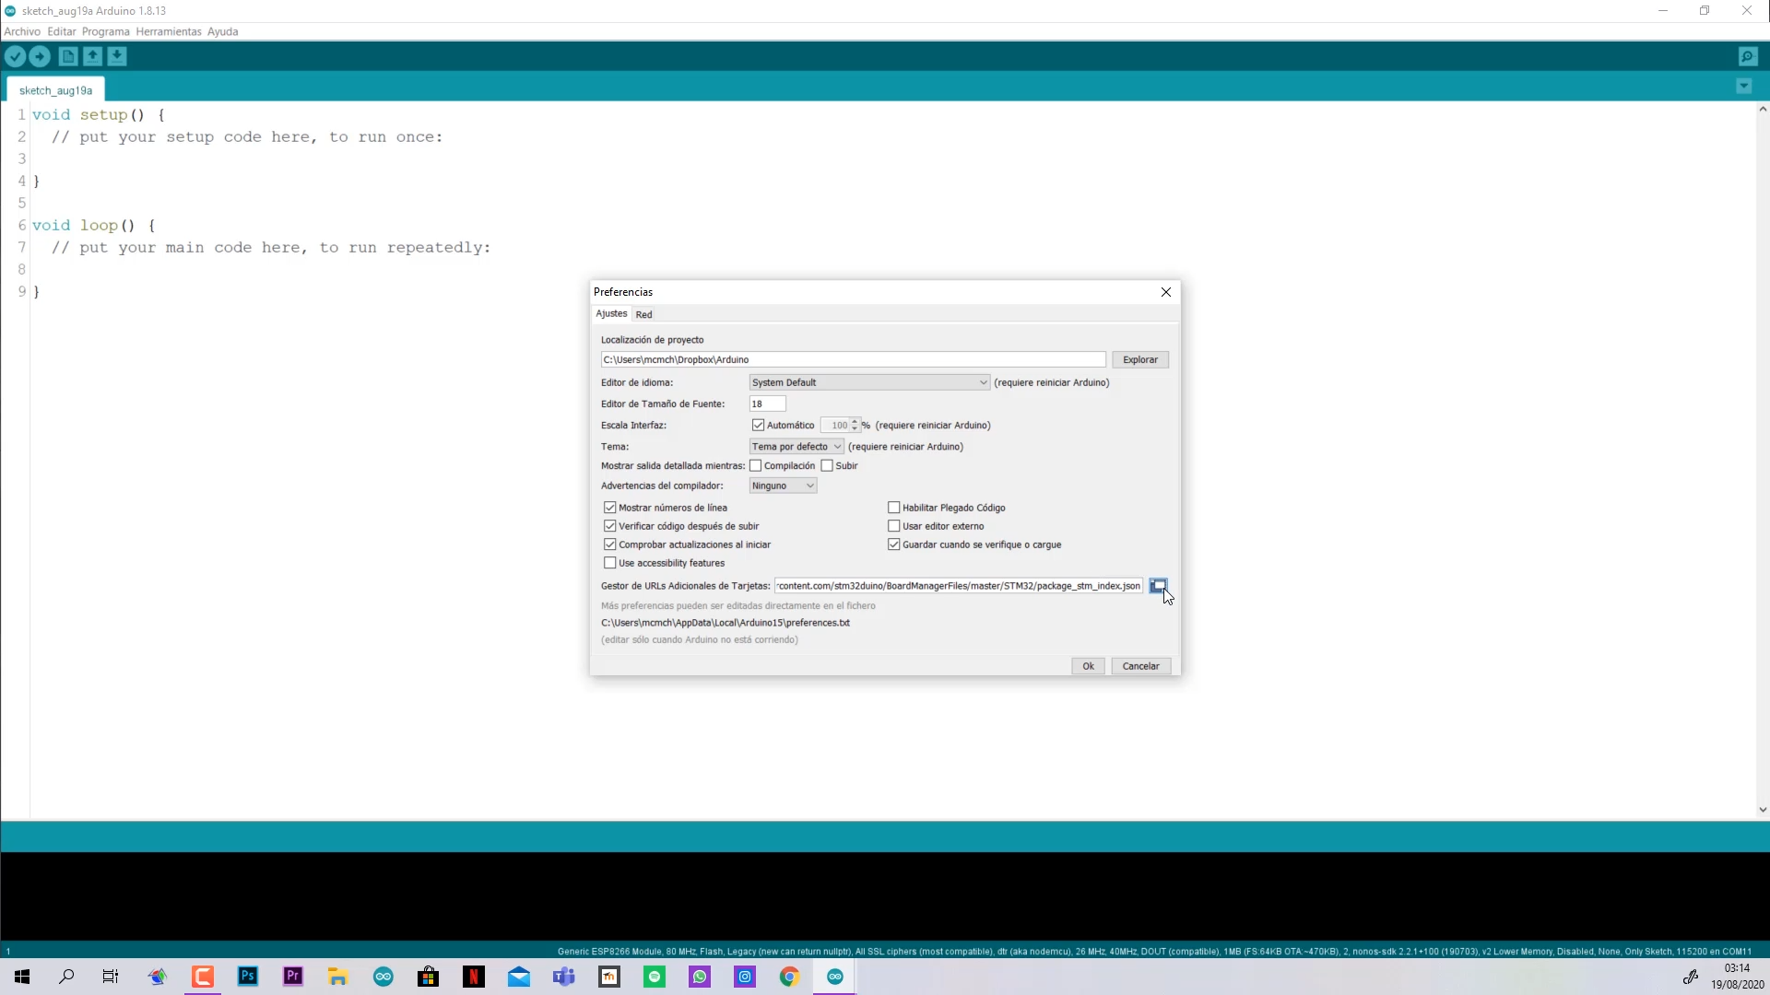1770x995 pixels.
Task: Open the Windows Start menu
Action: [22, 977]
